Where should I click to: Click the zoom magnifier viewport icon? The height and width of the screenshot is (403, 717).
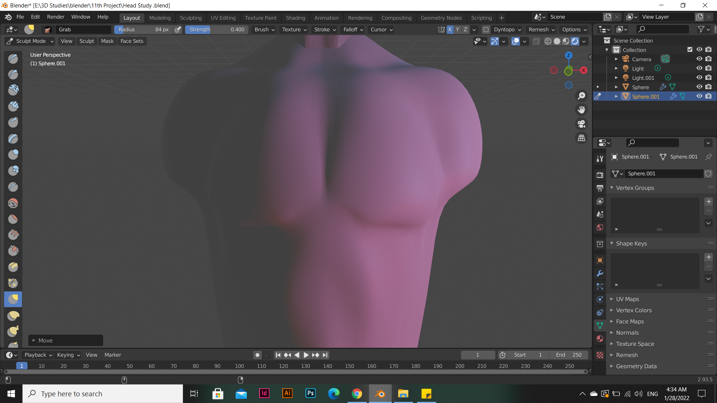pos(581,96)
